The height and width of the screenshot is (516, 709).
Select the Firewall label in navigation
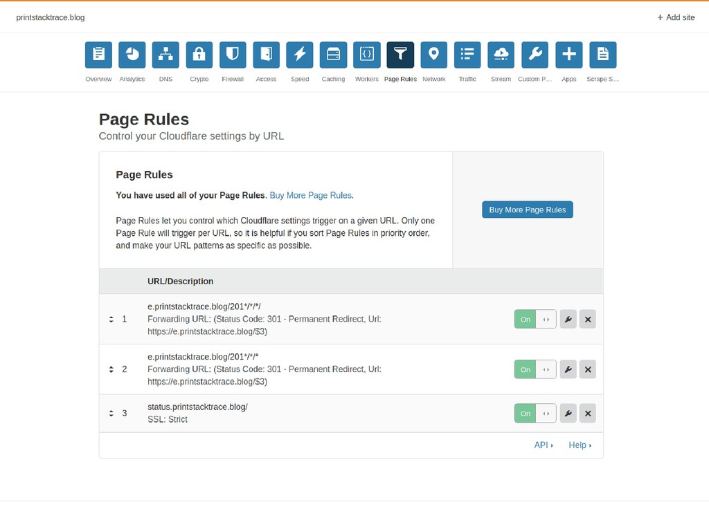[233, 79]
